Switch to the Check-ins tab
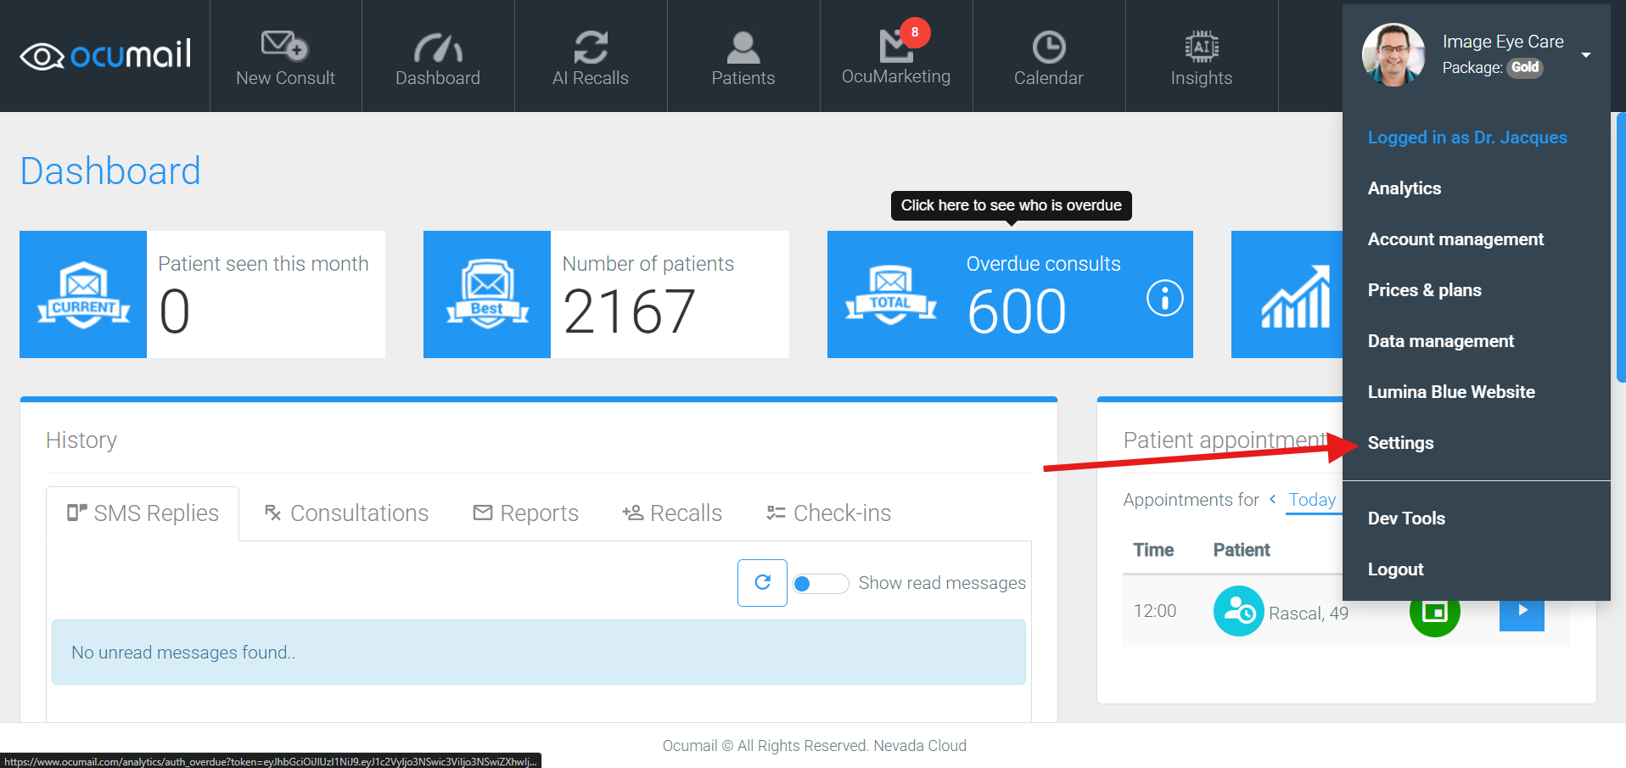The image size is (1626, 768). coord(828,513)
